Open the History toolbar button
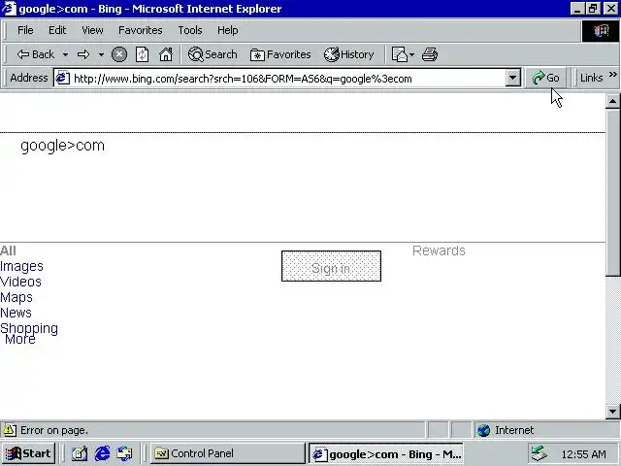621x466 pixels. click(349, 54)
